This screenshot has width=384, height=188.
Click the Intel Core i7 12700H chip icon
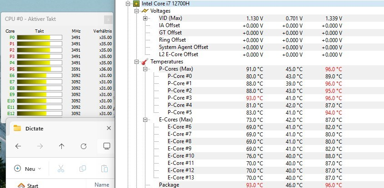click(x=136, y=4)
